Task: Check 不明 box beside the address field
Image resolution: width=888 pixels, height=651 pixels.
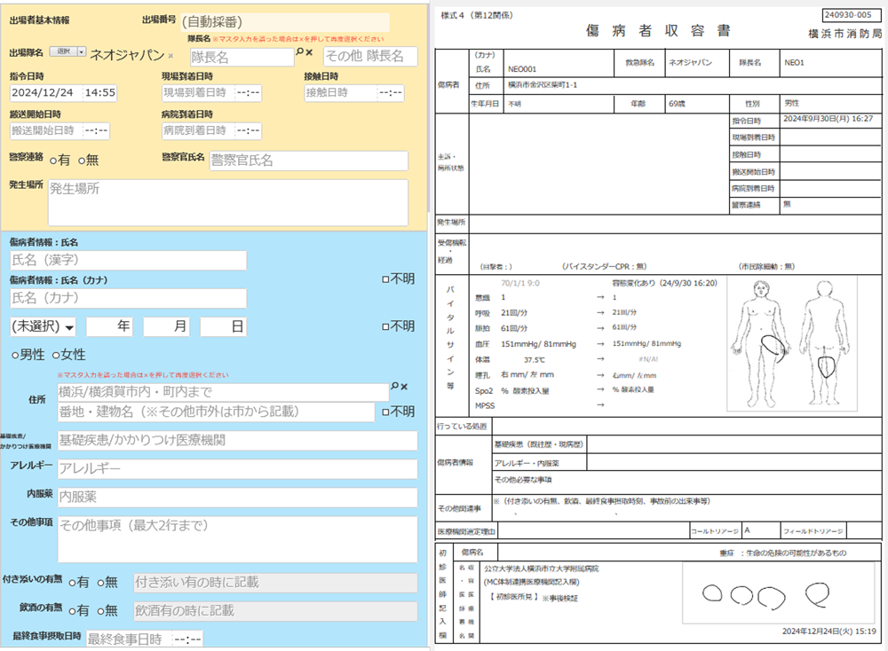Action: [385, 412]
